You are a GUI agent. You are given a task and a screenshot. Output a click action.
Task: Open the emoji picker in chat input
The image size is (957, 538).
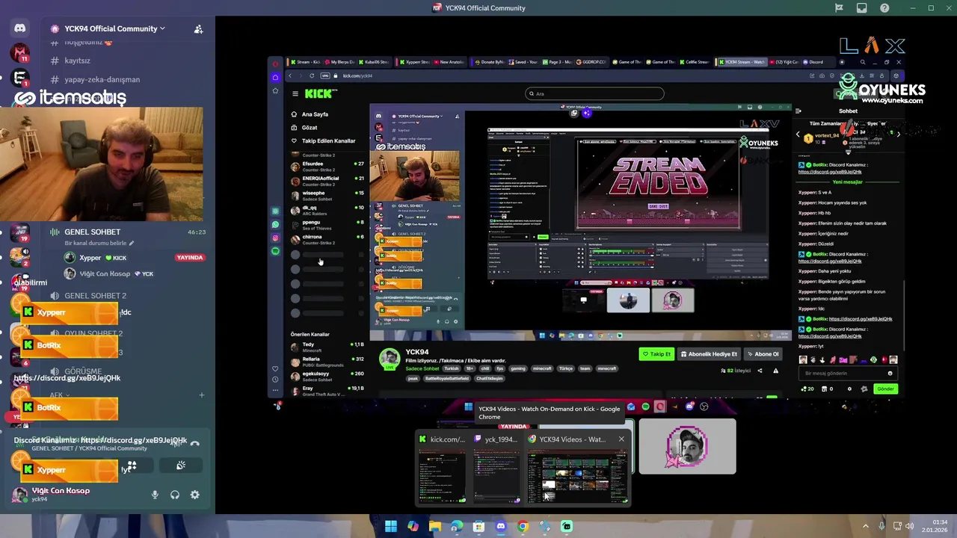click(x=890, y=373)
